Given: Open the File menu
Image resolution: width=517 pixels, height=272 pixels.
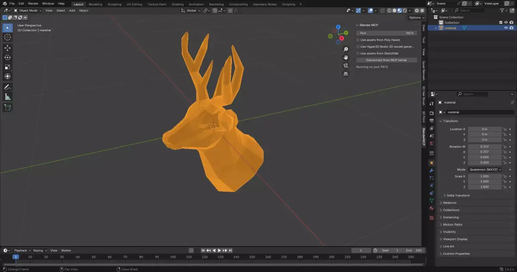Looking at the screenshot, I should pyautogui.click(x=12, y=3).
